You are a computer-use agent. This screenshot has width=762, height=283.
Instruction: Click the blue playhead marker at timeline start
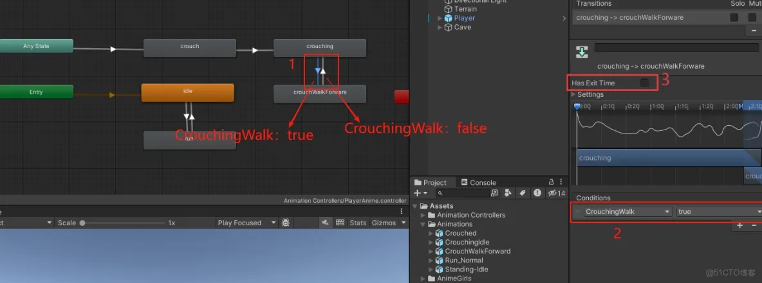click(577, 106)
